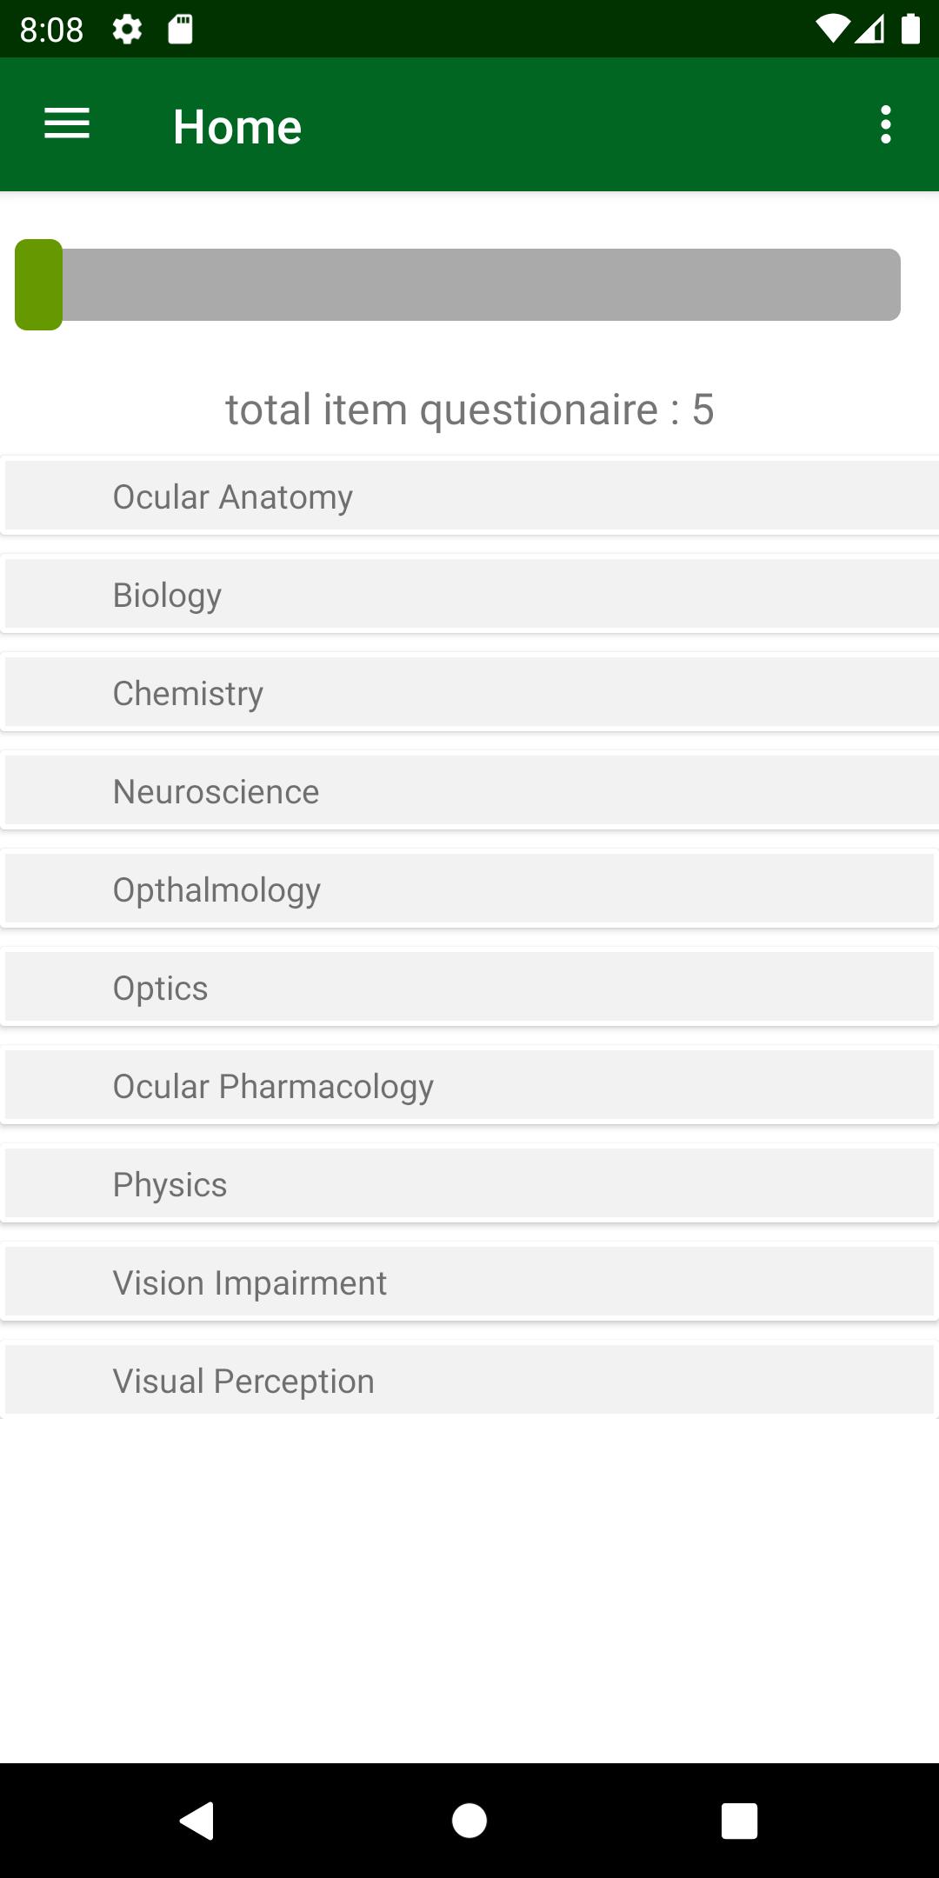Image resolution: width=939 pixels, height=1878 pixels.
Task: Tap the Android home circle button
Action: coord(469,1821)
